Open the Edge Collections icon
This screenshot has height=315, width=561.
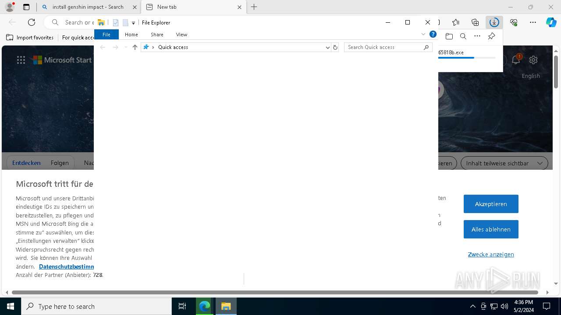pyautogui.click(x=475, y=22)
